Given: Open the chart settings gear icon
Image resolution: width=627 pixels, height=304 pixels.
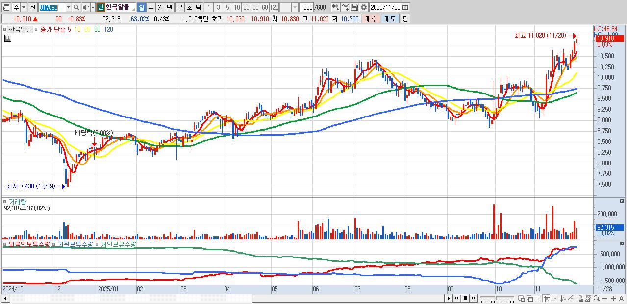Looking at the screenshot, I should [x=364, y=7].
